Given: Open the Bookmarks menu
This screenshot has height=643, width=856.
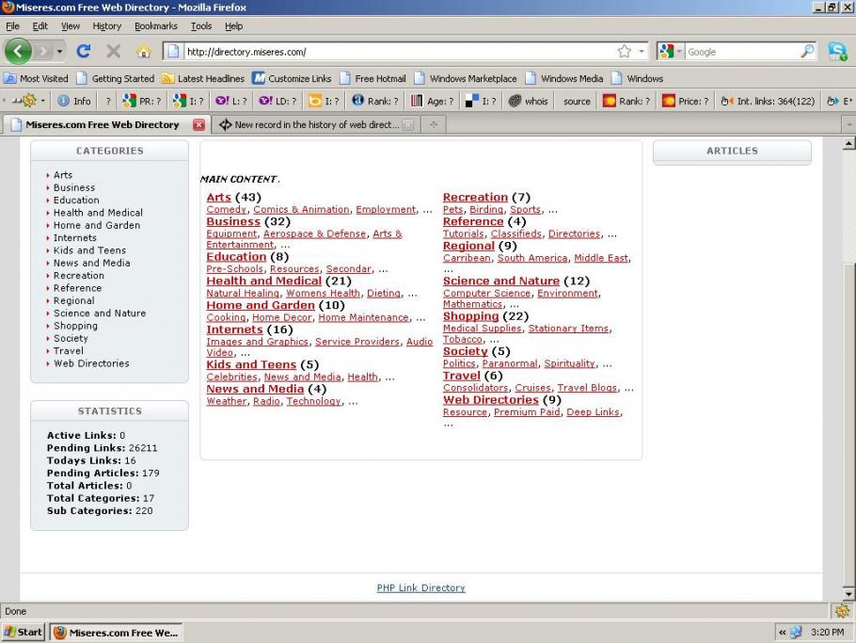Looking at the screenshot, I should tap(155, 26).
